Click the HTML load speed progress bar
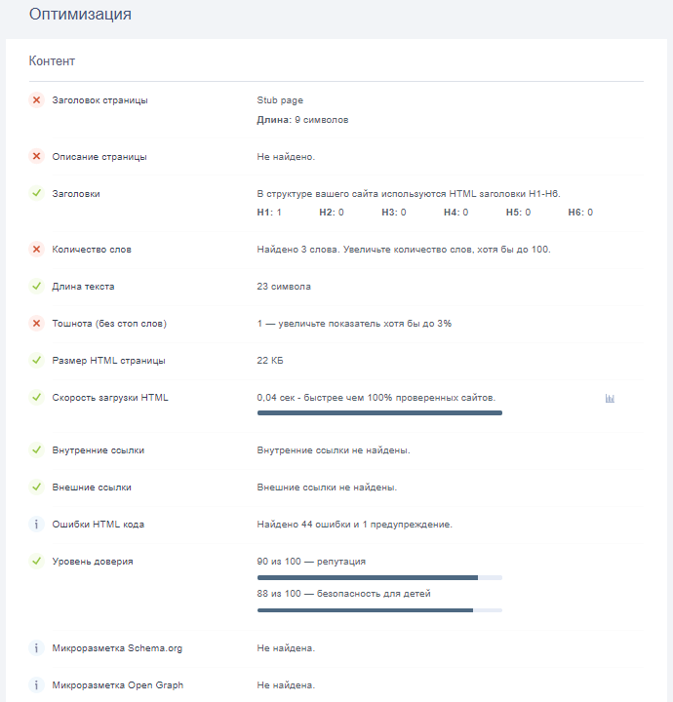This screenshot has height=702, width=673. tap(379, 413)
